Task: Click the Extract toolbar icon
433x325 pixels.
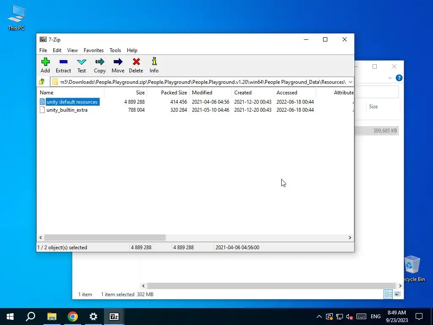Action: (x=63, y=62)
